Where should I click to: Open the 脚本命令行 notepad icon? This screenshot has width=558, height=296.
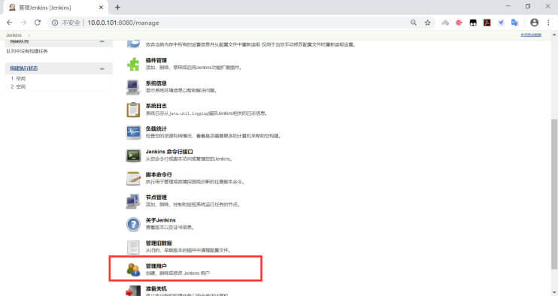tap(133, 178)
